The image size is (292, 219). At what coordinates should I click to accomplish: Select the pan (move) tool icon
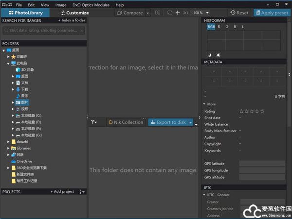pos(177,13)
